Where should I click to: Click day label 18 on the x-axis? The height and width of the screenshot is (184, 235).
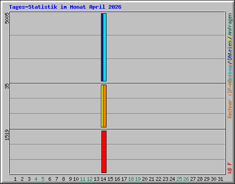pyautogui.click(x=131, y=179)
